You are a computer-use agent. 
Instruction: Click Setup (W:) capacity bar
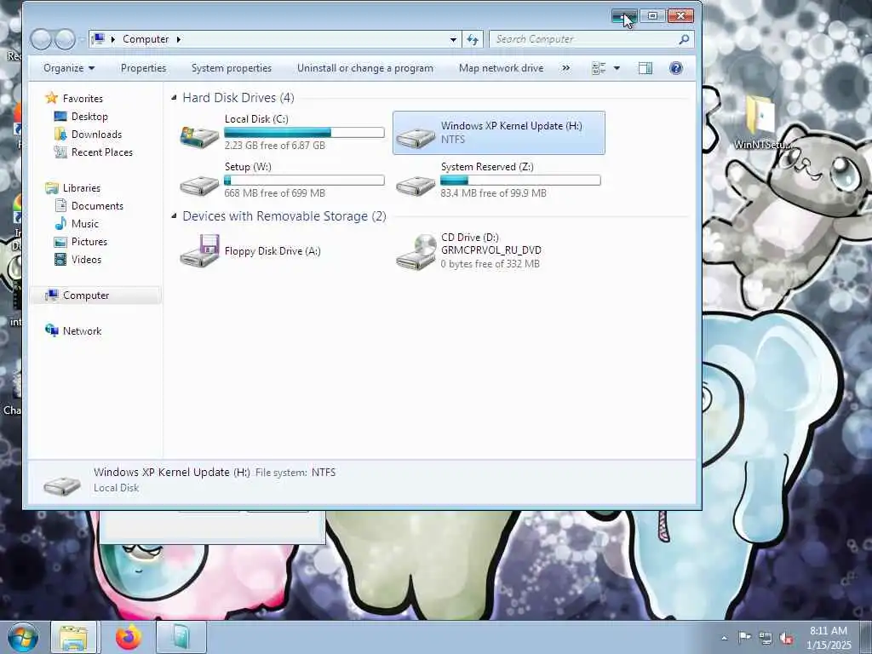[304, 181]
